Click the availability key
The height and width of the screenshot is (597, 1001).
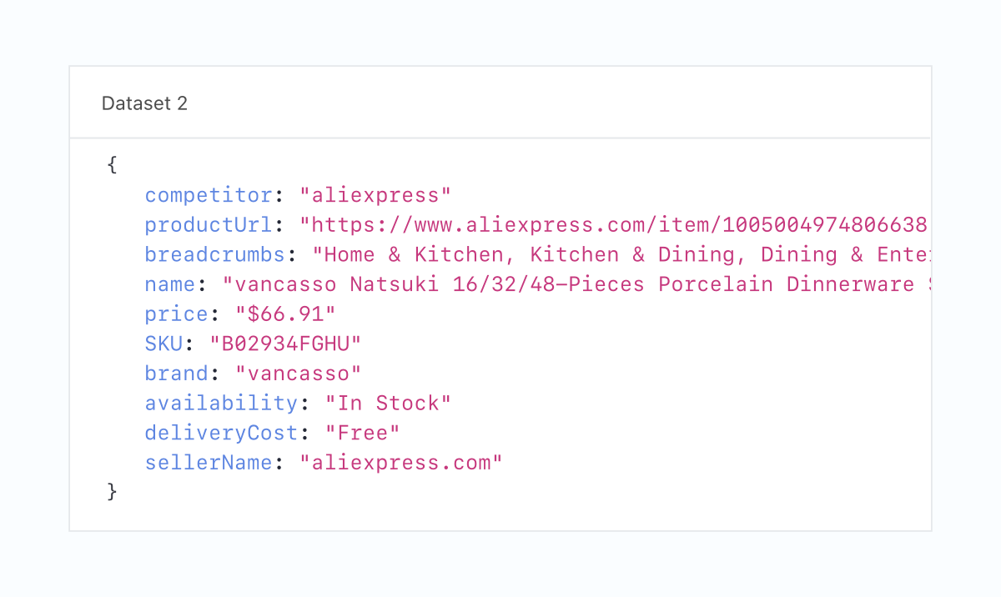[x=221, y=404]
